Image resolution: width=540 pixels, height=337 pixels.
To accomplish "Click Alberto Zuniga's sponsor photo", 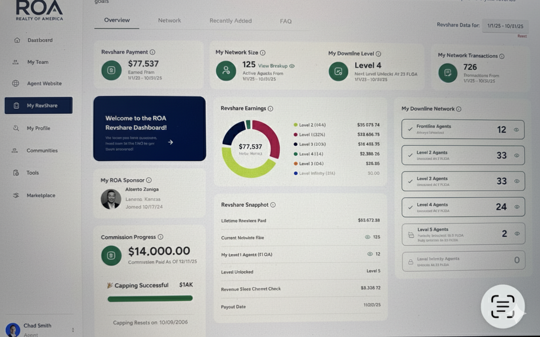I will [x=111, y=199].
